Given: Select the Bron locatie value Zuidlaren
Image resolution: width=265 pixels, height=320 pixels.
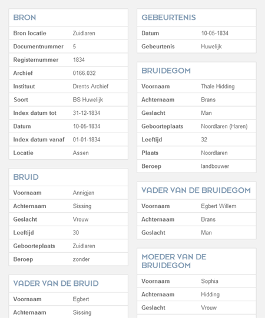Looking at the screenshot, I should [84, 33].
